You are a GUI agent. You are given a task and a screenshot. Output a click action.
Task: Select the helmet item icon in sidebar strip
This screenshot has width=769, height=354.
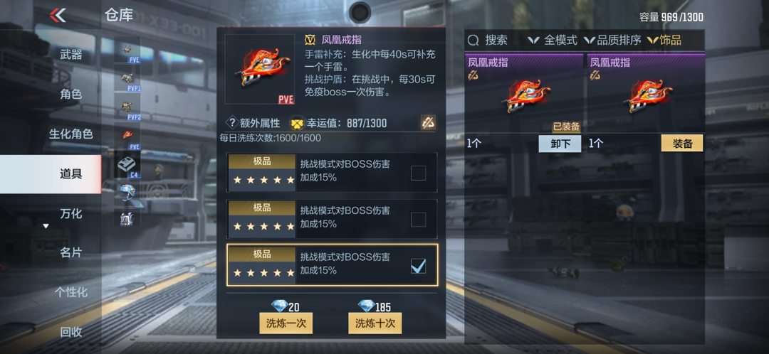coord(127,193)
